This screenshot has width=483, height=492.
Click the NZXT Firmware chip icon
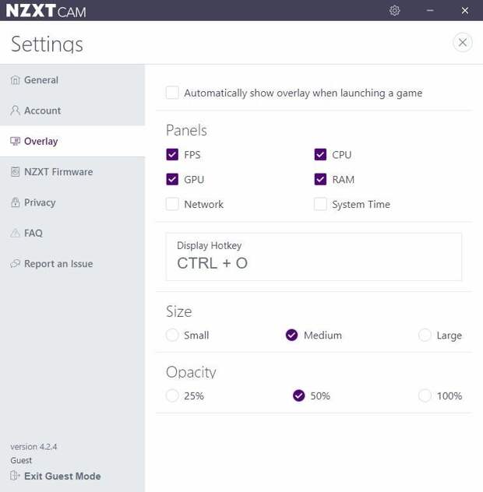[x=15, y=172]
